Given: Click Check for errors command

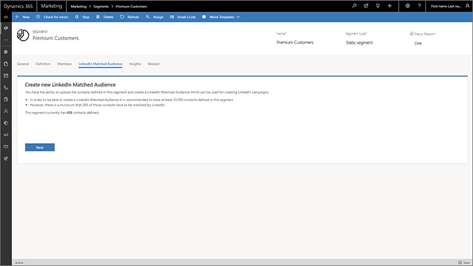Looking at the screenshot, I should 53,16.
